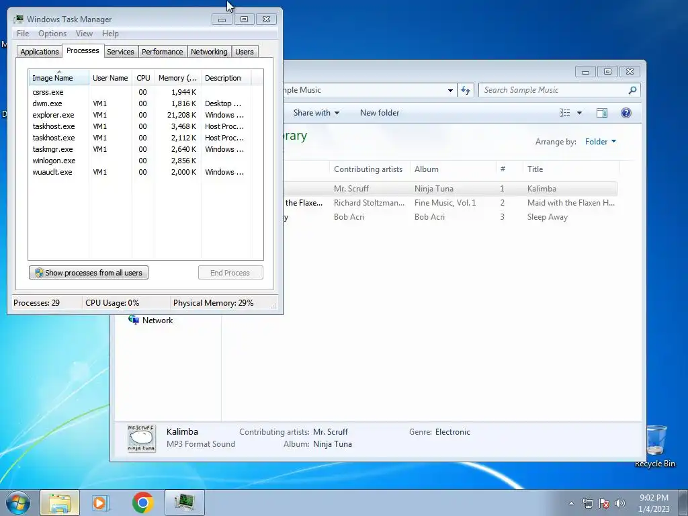Switch to the Networking tab
Image resolution: width=688 pixels, height=516 pixels.
[209, 52]
